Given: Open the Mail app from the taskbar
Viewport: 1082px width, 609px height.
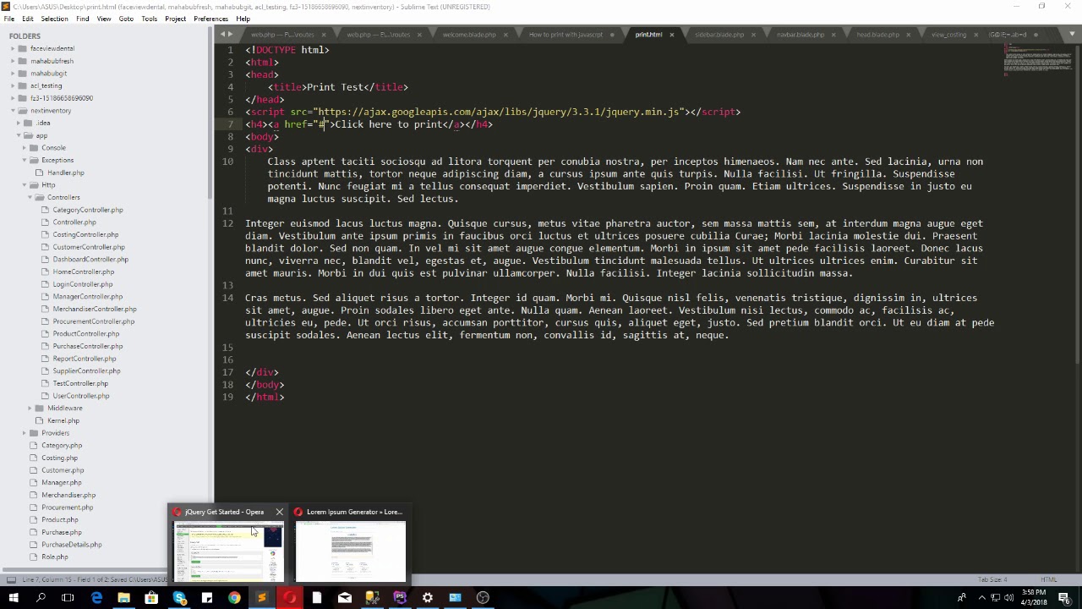Looking at the screenshot, I should pos(344,598).
